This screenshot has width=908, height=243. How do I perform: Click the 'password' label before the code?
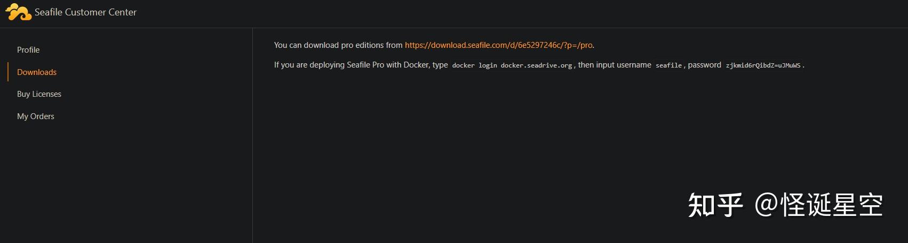click(x=704, y=65)
